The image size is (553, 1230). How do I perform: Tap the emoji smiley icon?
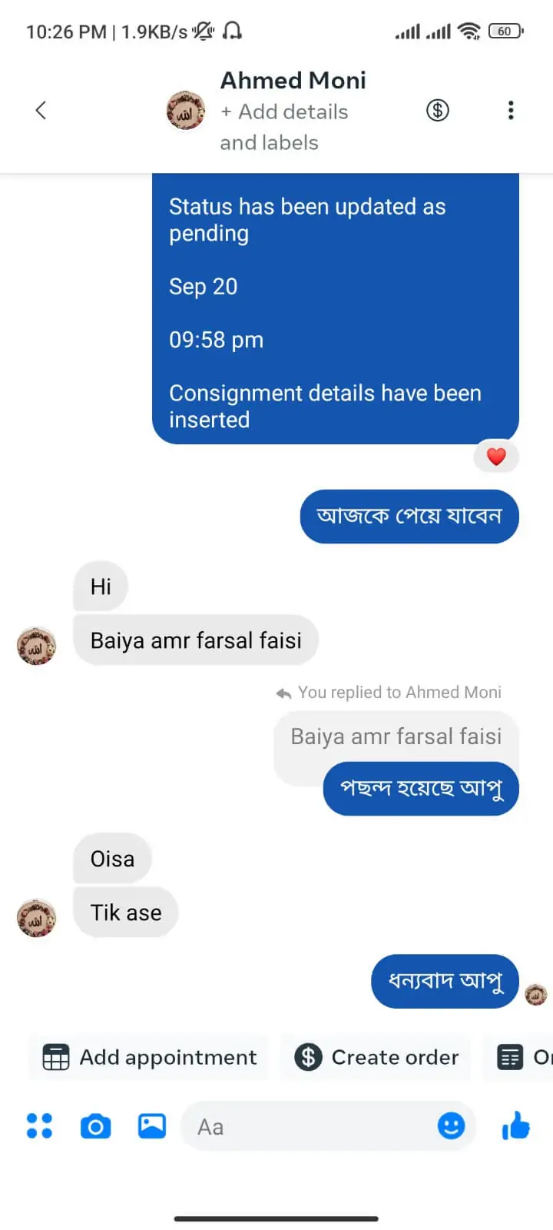(451, 1126)
